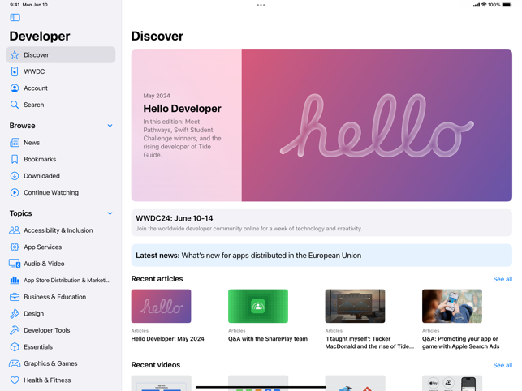Click the 'Hello Developer: May 2024' article title
This screenshot has width=522, height=391.
click(x=167, y=339)
